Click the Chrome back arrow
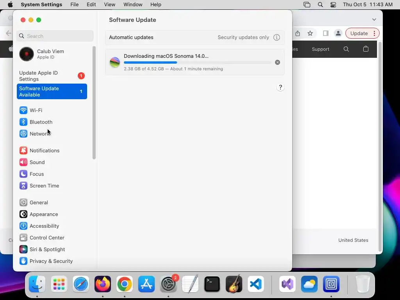The image size is (400, 300). click(9, 33)
